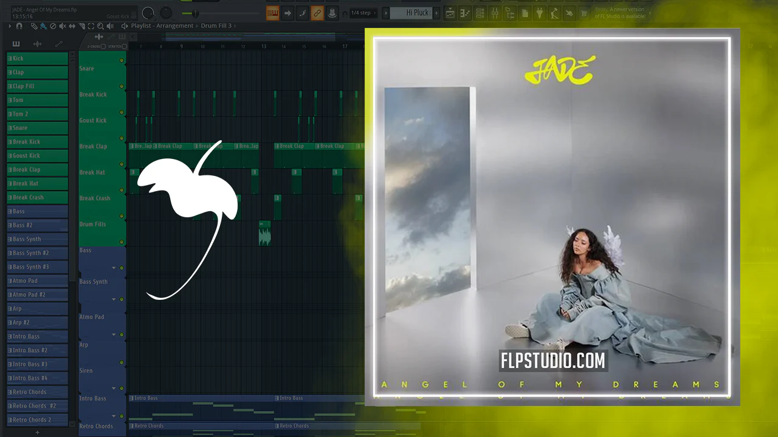Mute the Bass track
This screenshot has width=778, height=437.
122,268
